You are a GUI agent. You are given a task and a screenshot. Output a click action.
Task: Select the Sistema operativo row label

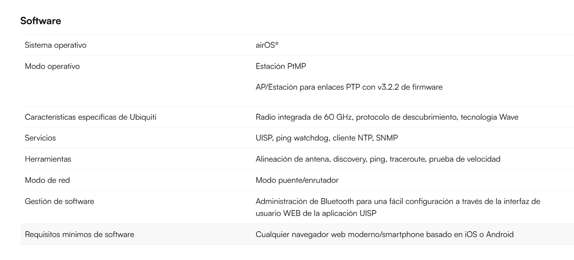pyautogui.click(x=56, y=45)
